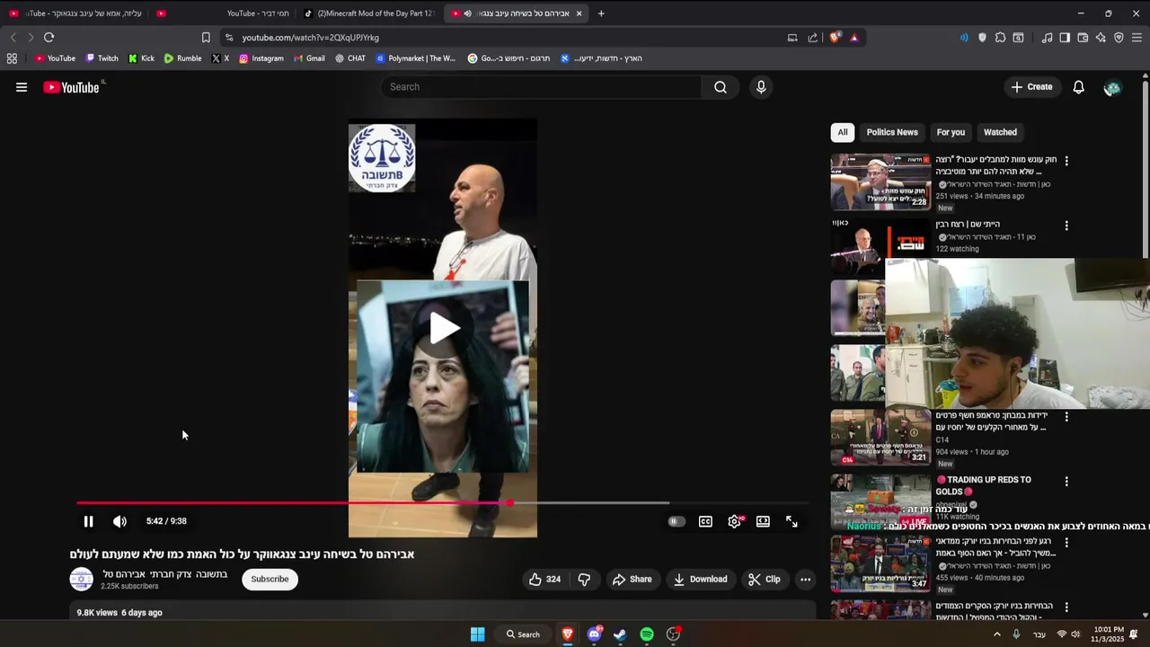Open the Create menu
The image size is (1150, 647).
click(x=1031, y=87)
